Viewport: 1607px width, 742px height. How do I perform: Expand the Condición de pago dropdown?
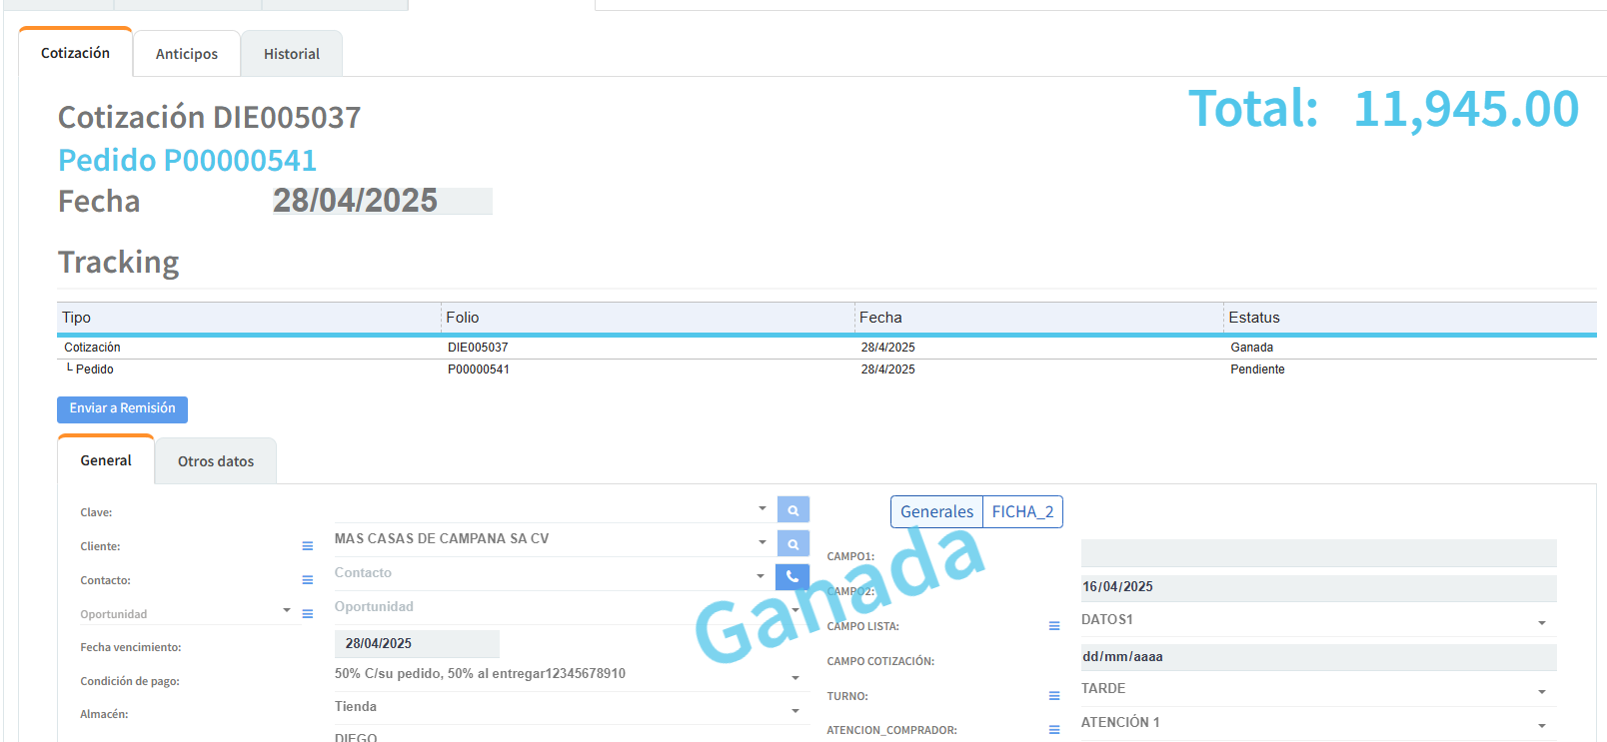coord(796,678)
